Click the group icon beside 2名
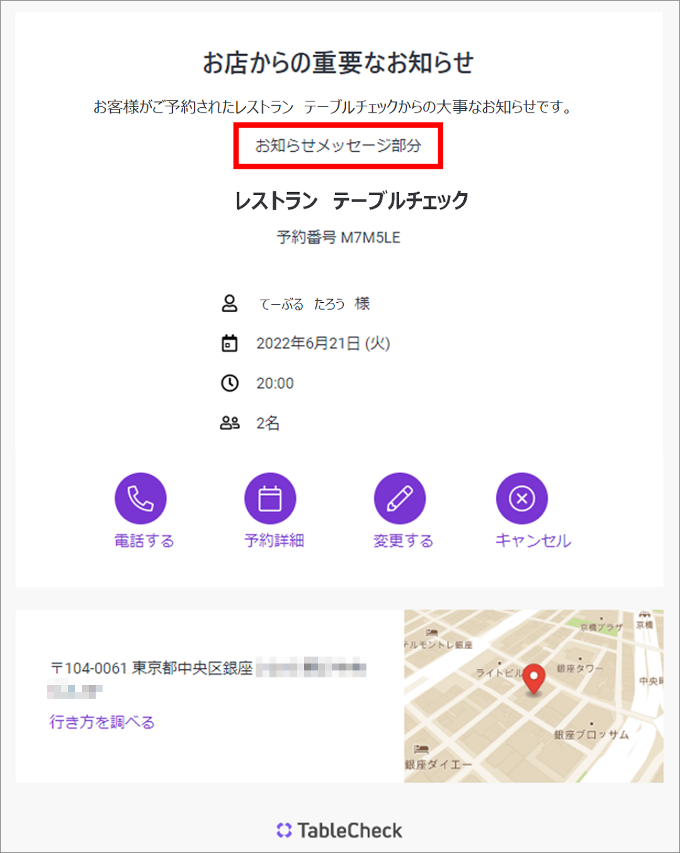 click(230, 423)
